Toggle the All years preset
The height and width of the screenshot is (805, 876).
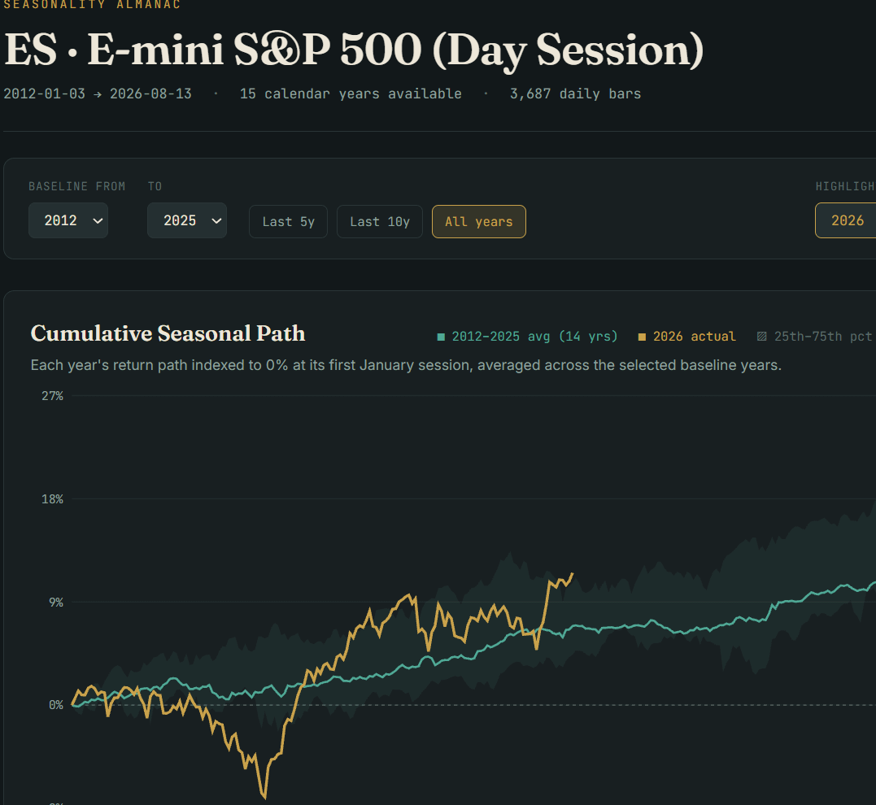click(x=479, y=222)
